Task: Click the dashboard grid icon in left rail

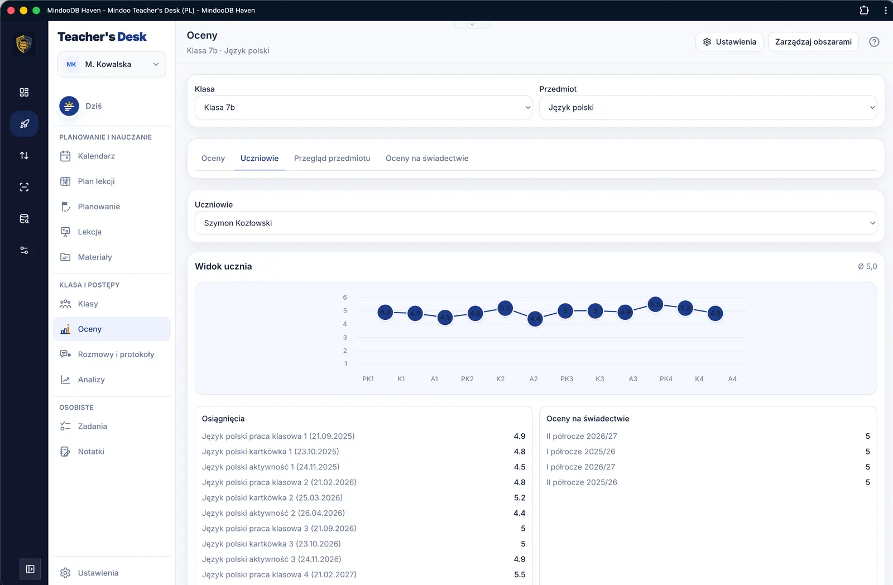Action: click(24, 92)
